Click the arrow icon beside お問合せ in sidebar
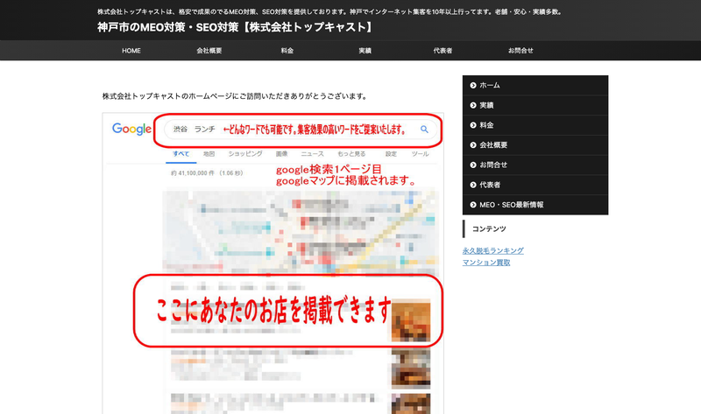The image size is (701, 414). click(473, 165)
